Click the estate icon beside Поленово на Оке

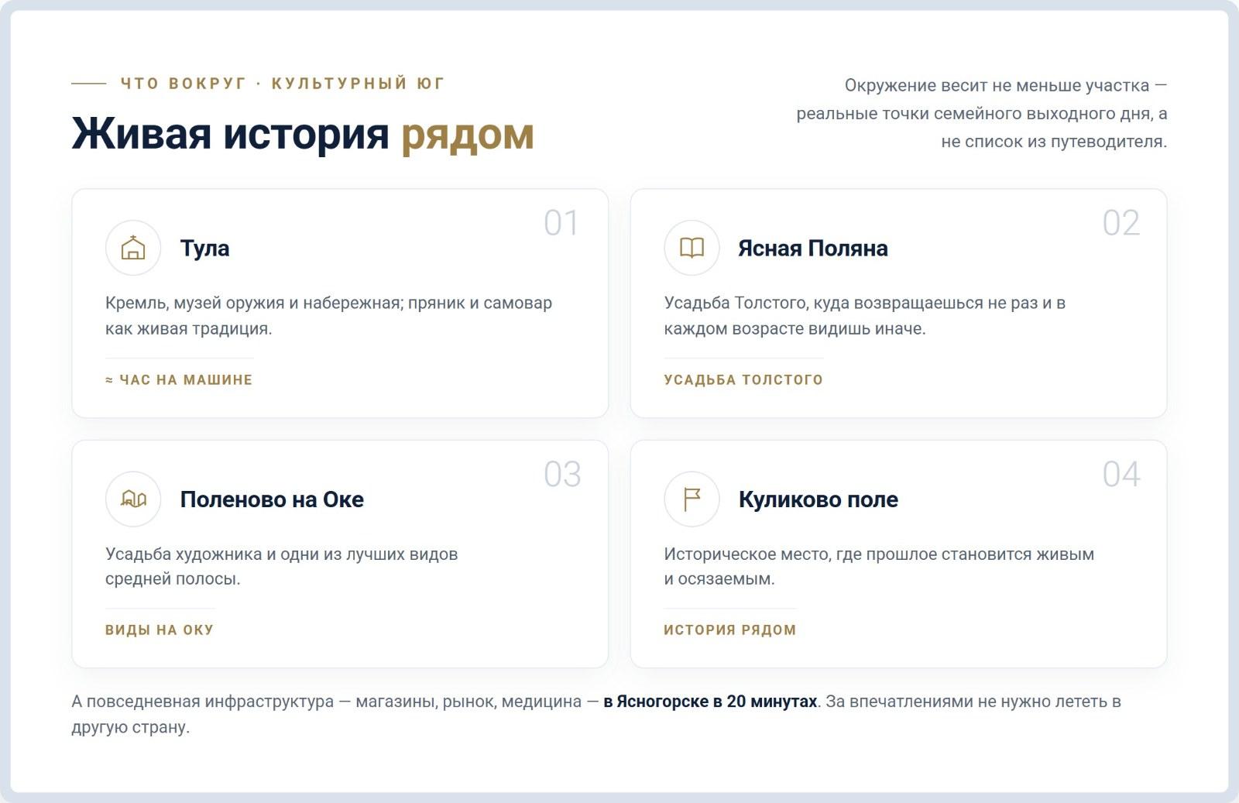click(133, 499)
